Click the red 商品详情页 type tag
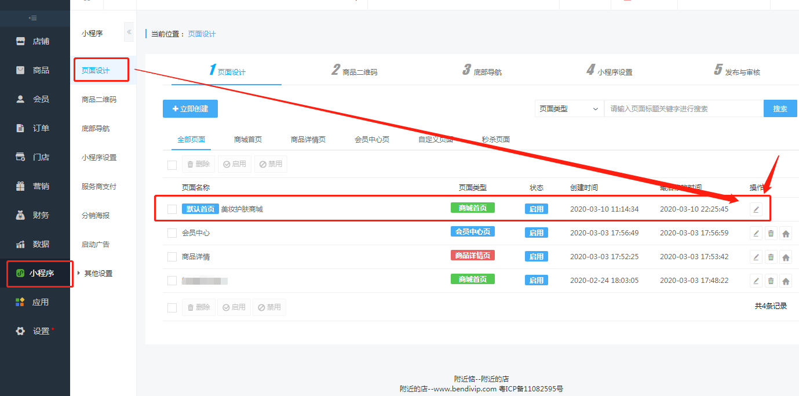Screen dimensions: 799x396 tap(473, 256)
